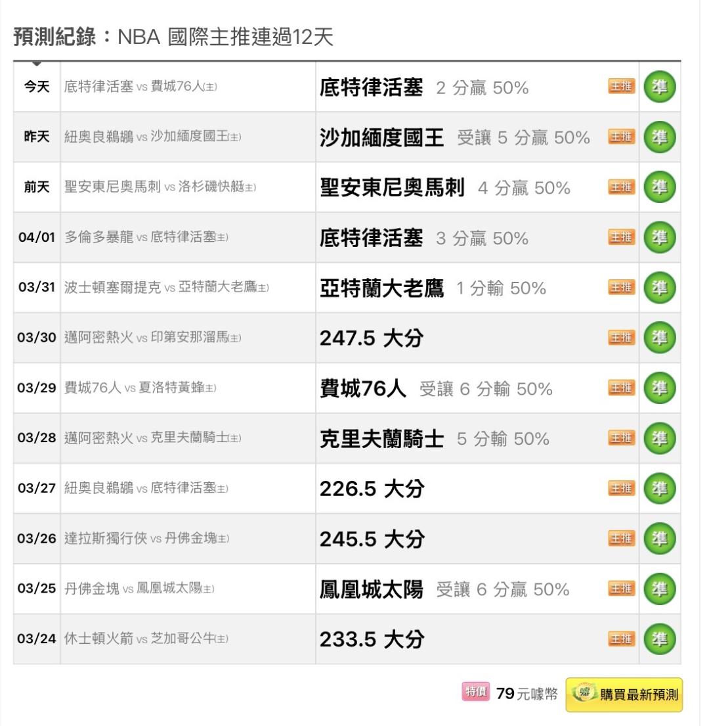This screenshot has height=726, width=709.
Task: Click the green 準 icon in today's row
Action: pos(660,87)
